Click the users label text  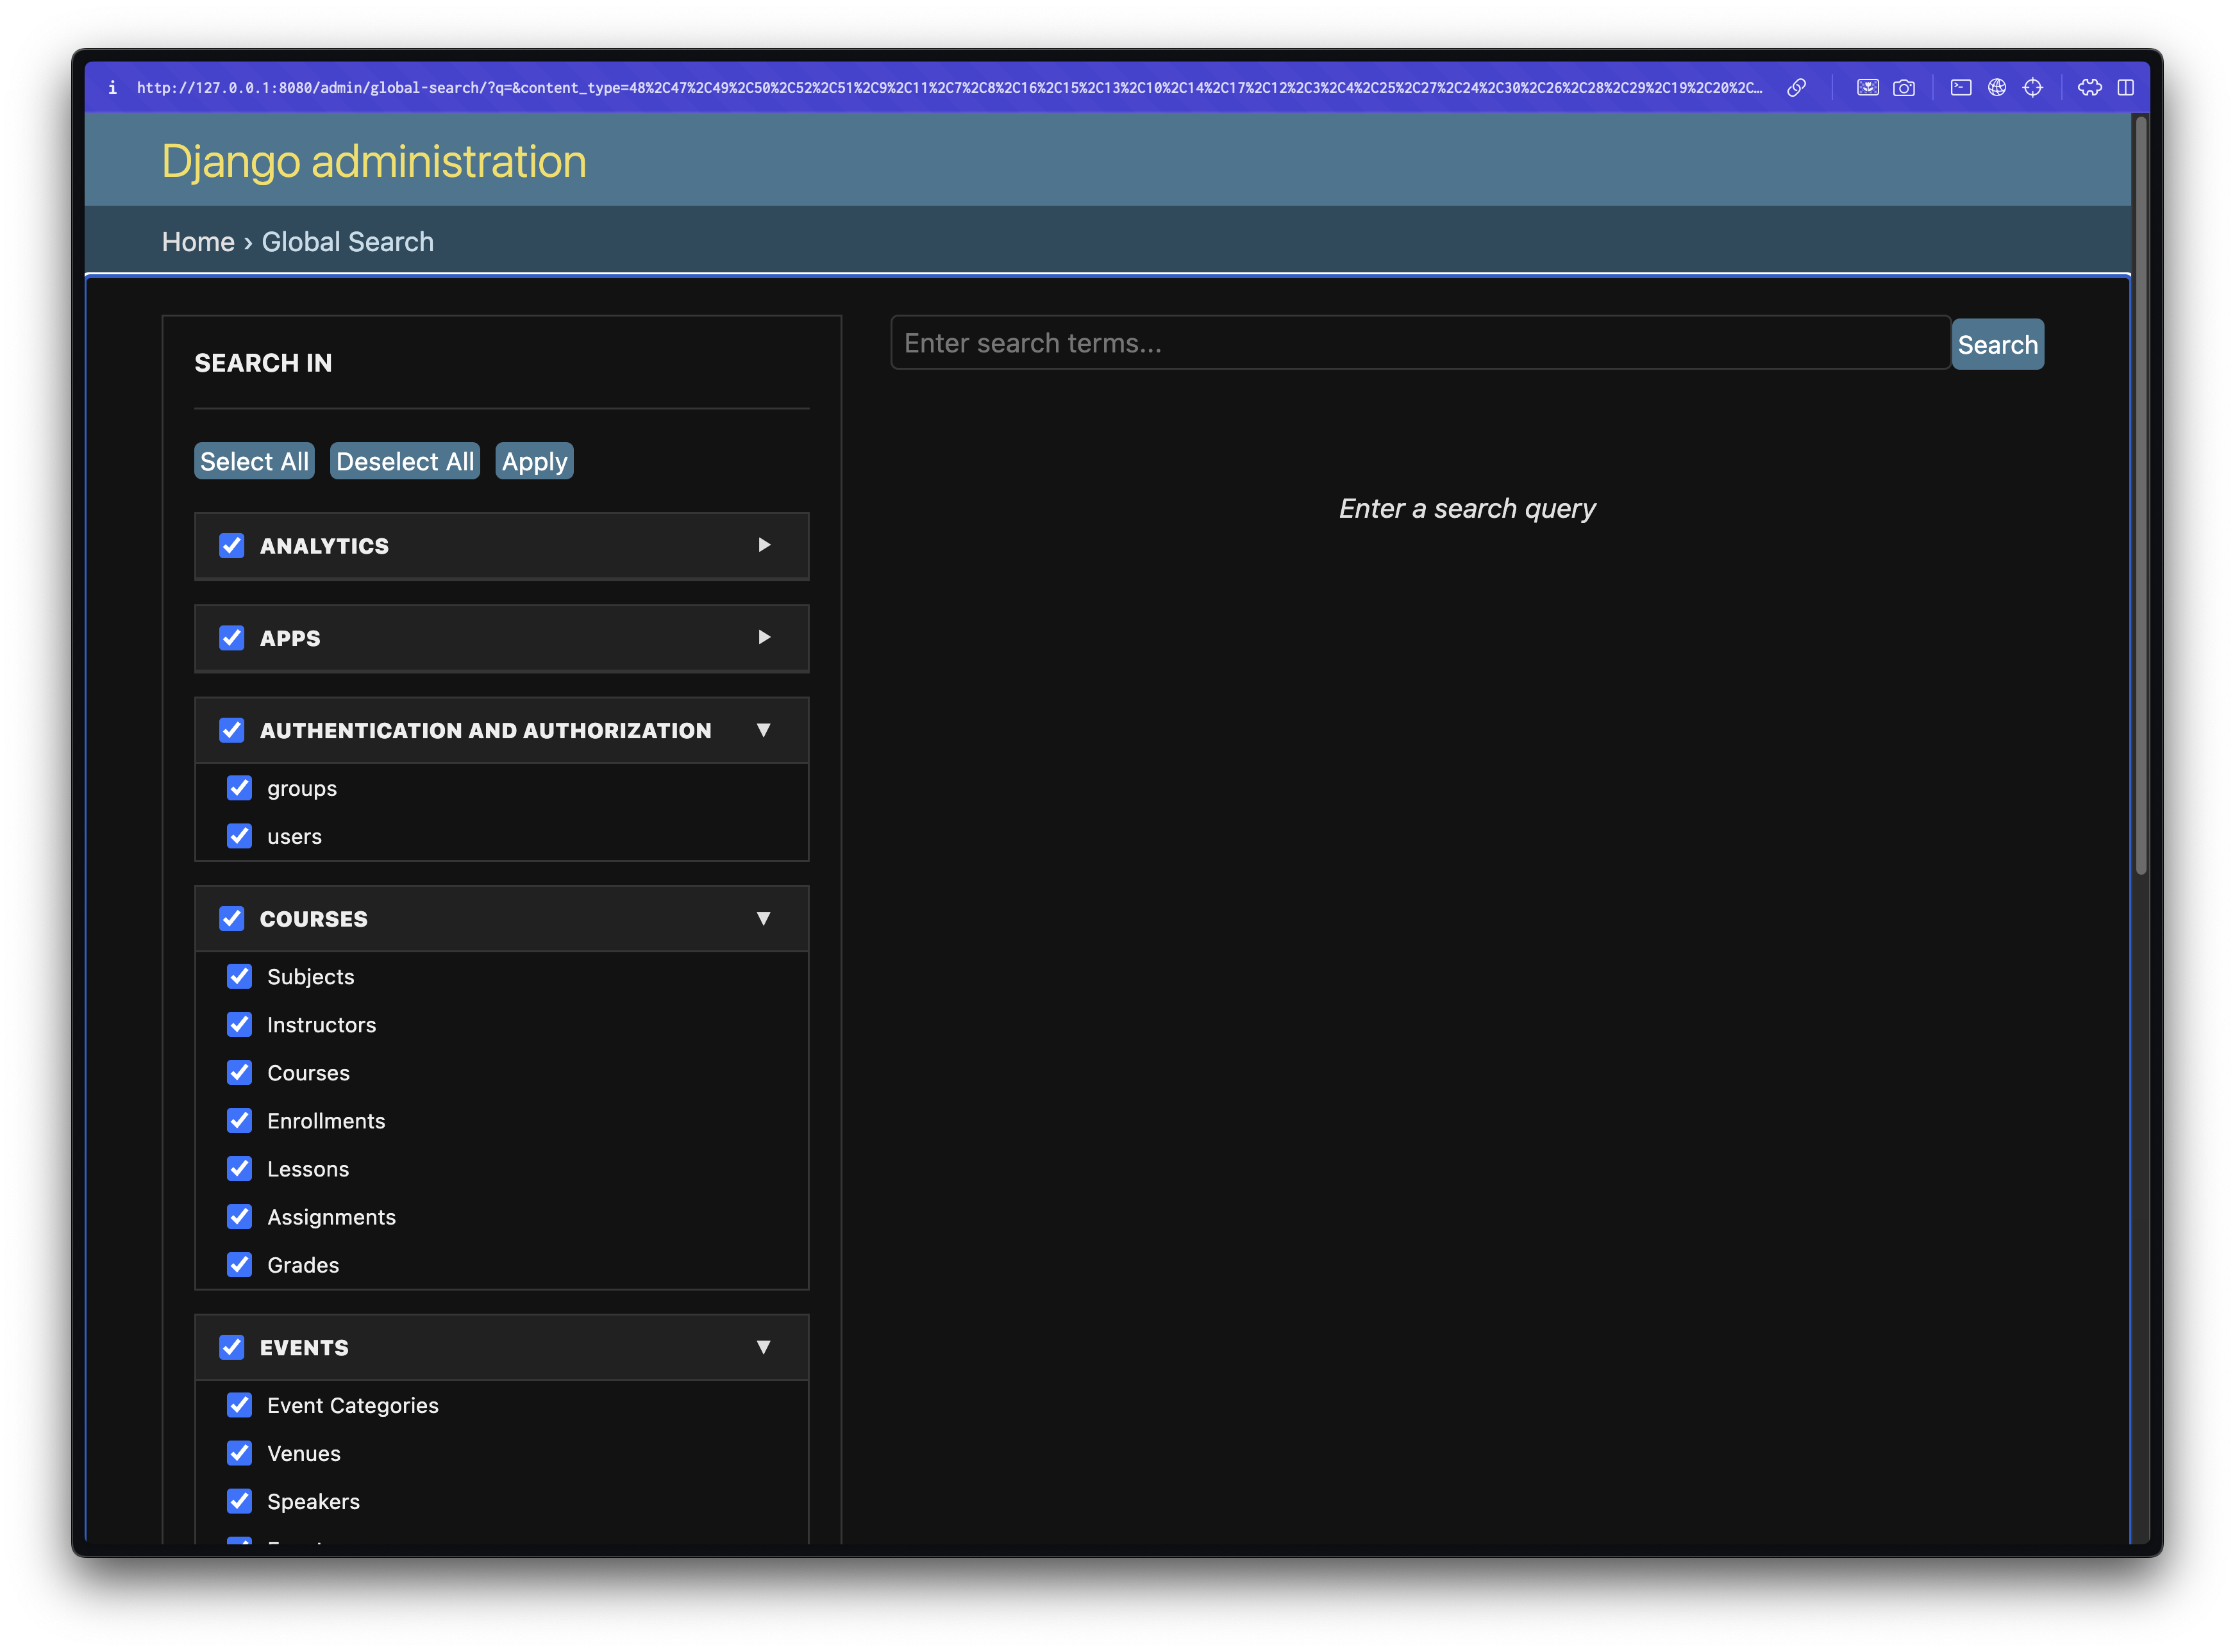(294, 837)
